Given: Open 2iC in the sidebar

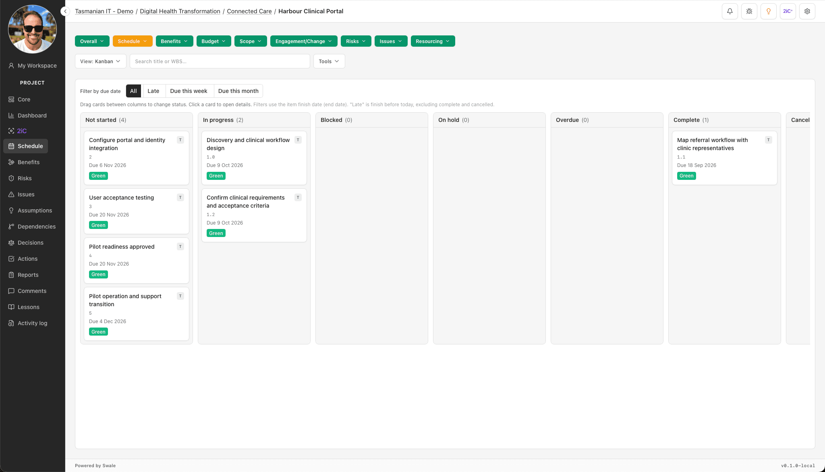Looking at the screenshot, I should 17,131.
